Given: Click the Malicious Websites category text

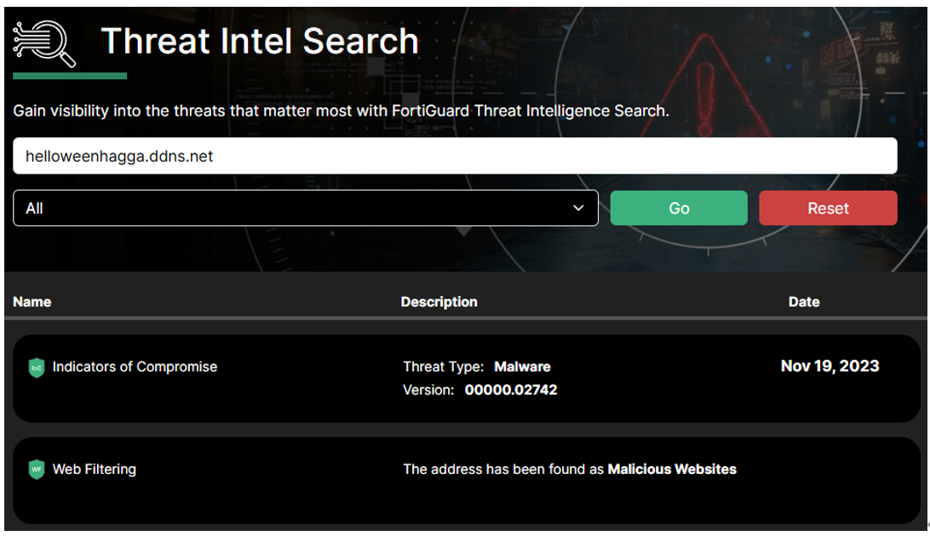Looking at the screenshot, I should click(671, 469).
